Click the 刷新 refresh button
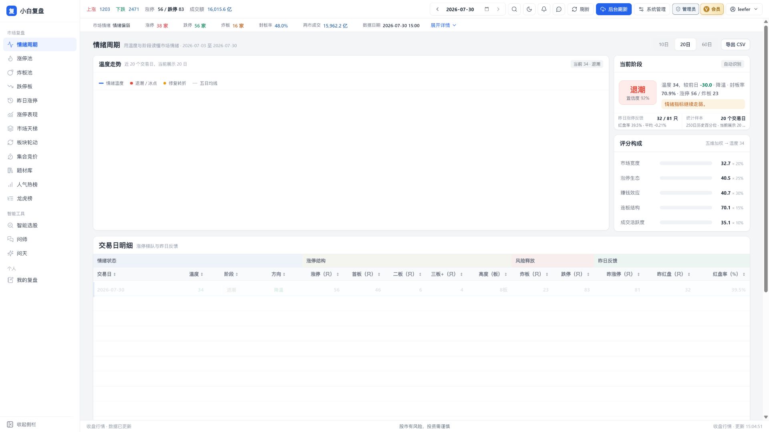Viewport: 769px width, 432px height. click(x=580, y=9)
